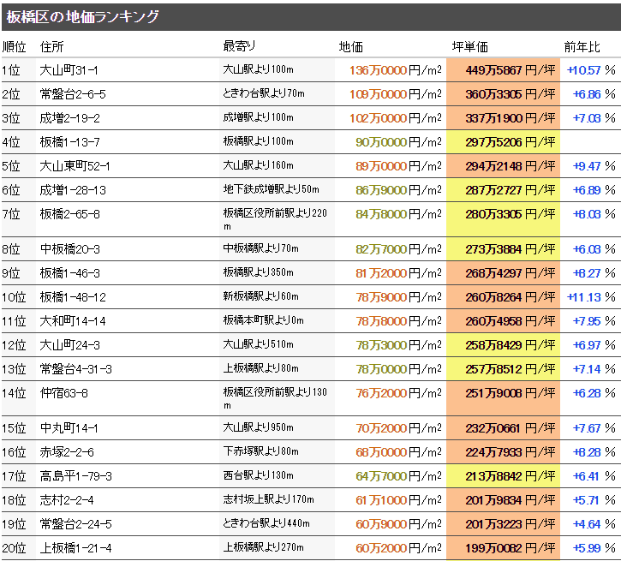Click the address 板橋1-13-7
The width and height of the screenshot is (621, 561).
pyautogui.click(x=70, y=142)
